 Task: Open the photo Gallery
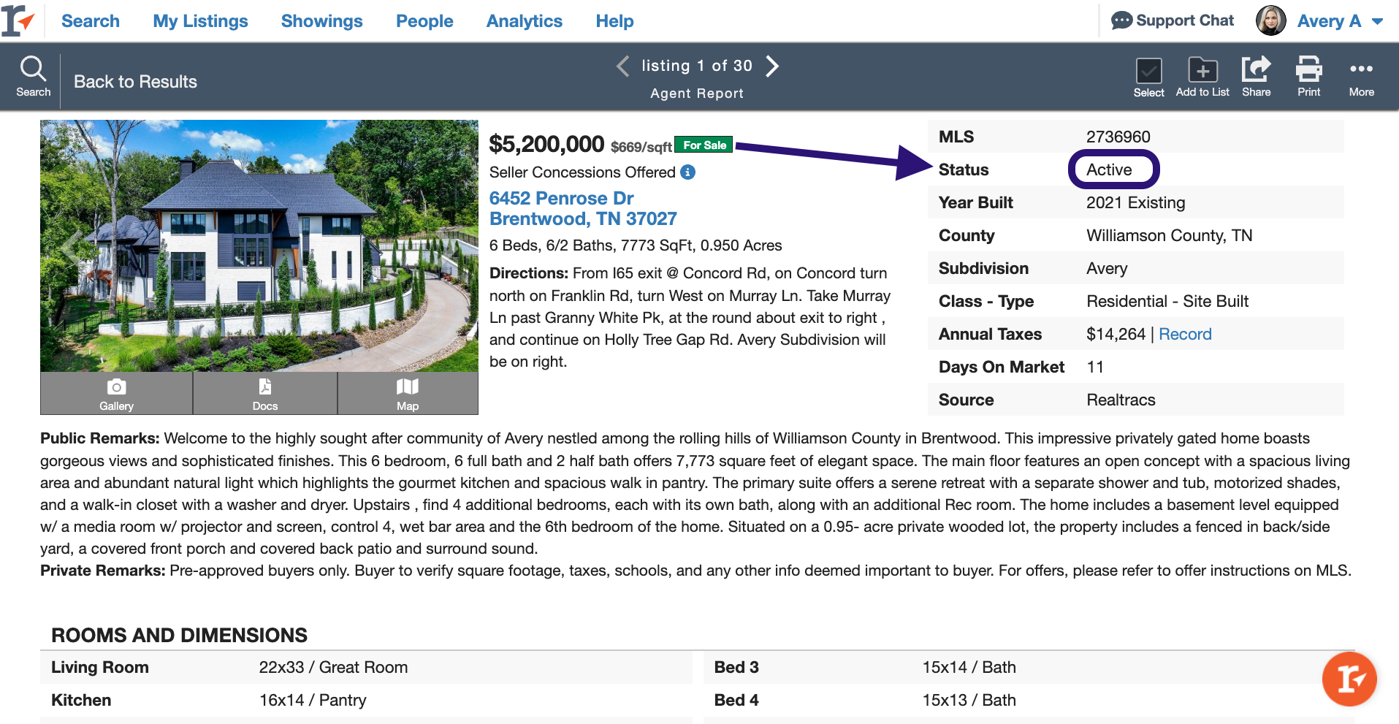pyautogui.click(x=116, y=394)
